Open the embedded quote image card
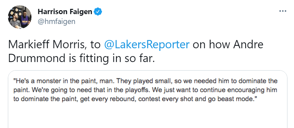 (148, 99)
